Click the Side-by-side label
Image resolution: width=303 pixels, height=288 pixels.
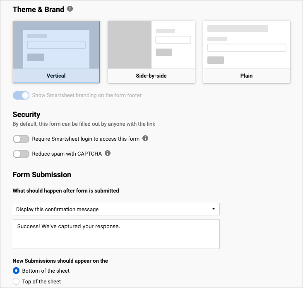[x=151, y=76]
